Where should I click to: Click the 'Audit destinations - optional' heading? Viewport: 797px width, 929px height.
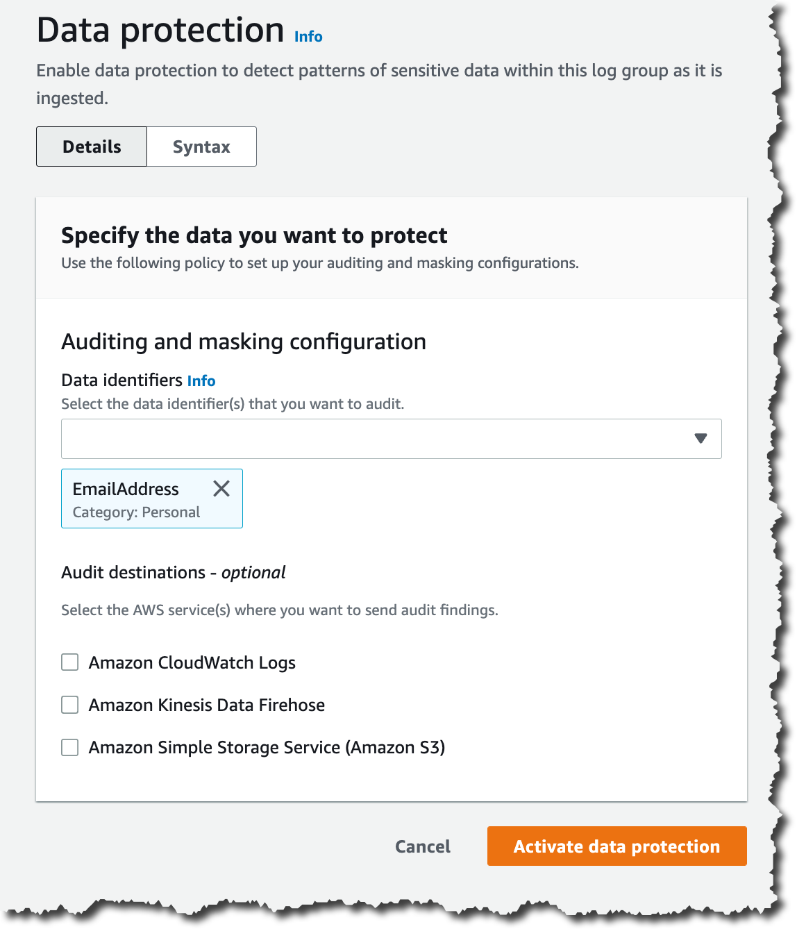[x=174, y=572]
